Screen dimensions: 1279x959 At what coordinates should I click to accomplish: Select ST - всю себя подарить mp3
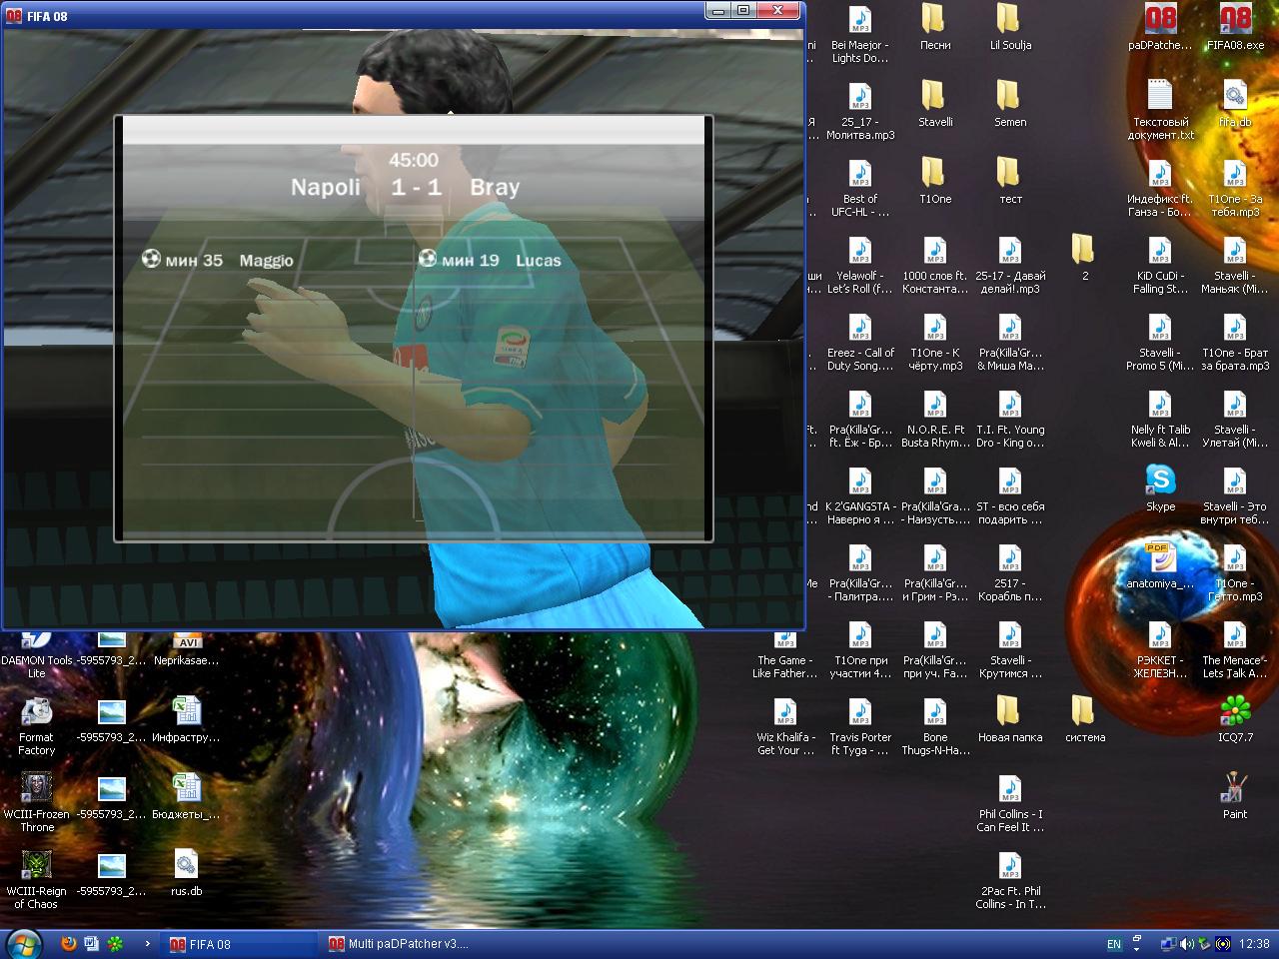[x=1010, y=494]
